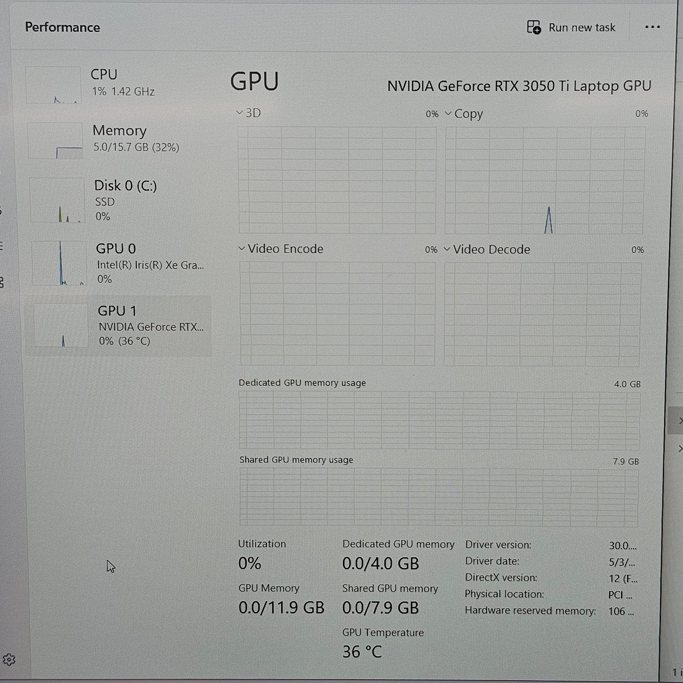
Task: Select the CPU usage mini graph
Action: [53, 85]
